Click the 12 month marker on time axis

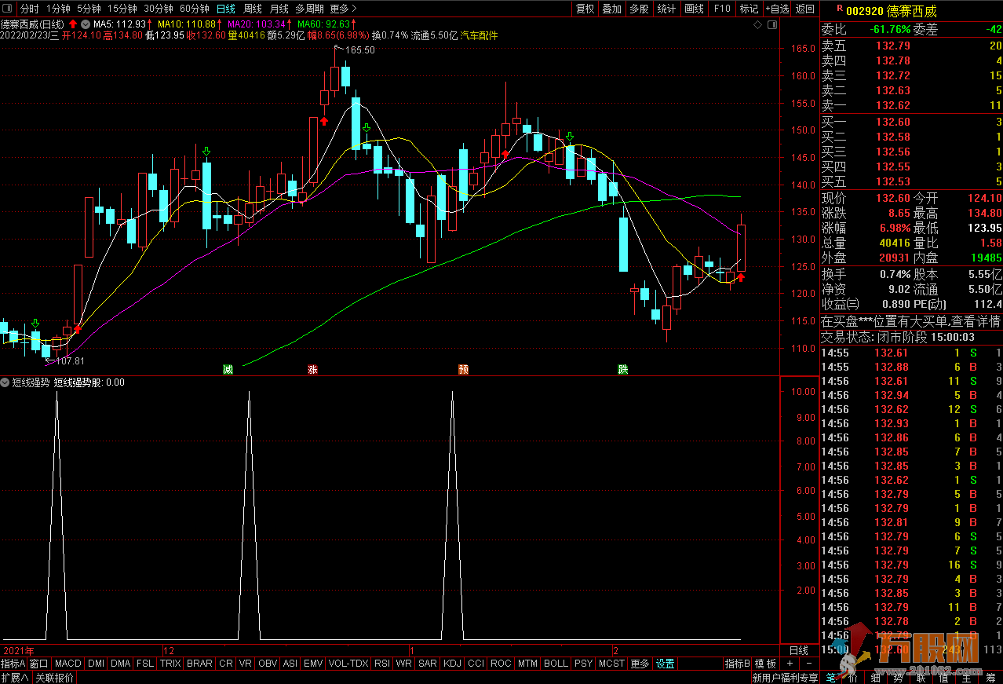[x=168, y=651]
